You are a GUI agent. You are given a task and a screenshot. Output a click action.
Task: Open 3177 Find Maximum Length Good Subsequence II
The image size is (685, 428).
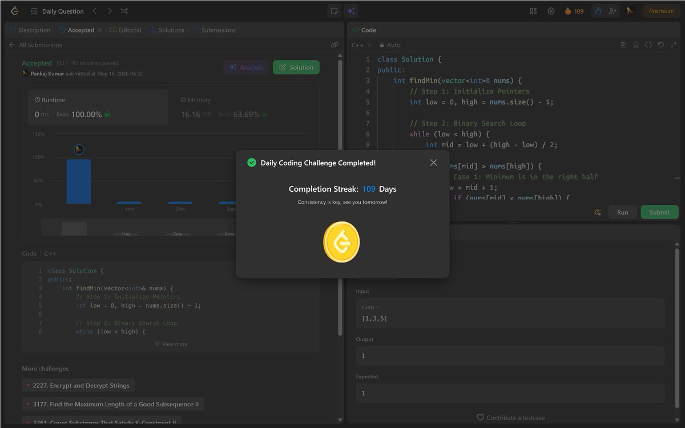pos(113,404)
